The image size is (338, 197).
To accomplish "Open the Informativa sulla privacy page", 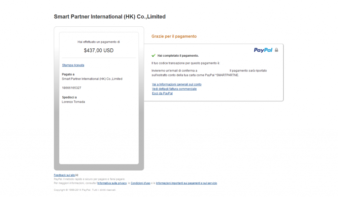I will [x=112, y=183].
